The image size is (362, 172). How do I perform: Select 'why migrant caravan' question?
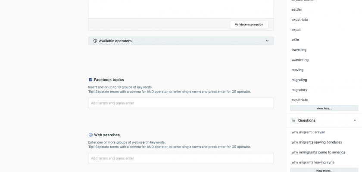pyautogui.click(x=308, y=132)
